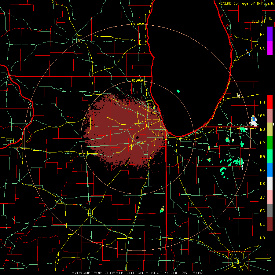Click the gray GC legend color swatch

270,211
